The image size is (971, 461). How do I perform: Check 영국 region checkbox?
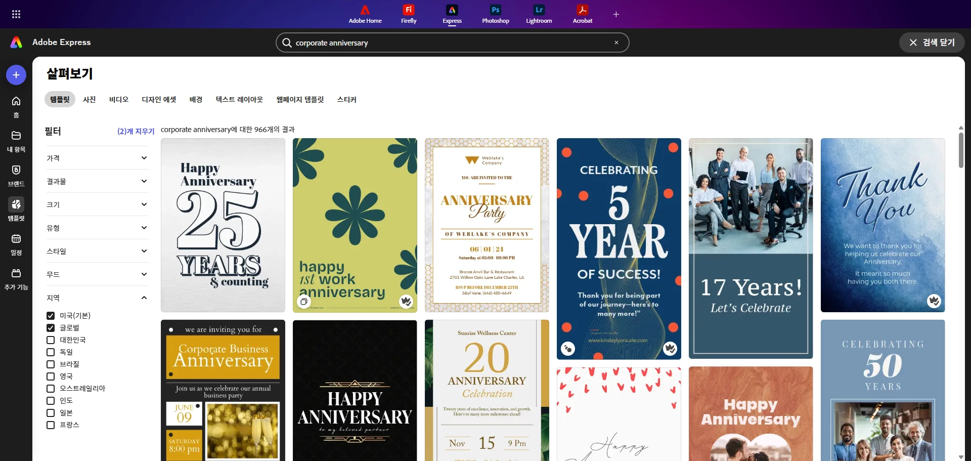[x=51, y=376]
